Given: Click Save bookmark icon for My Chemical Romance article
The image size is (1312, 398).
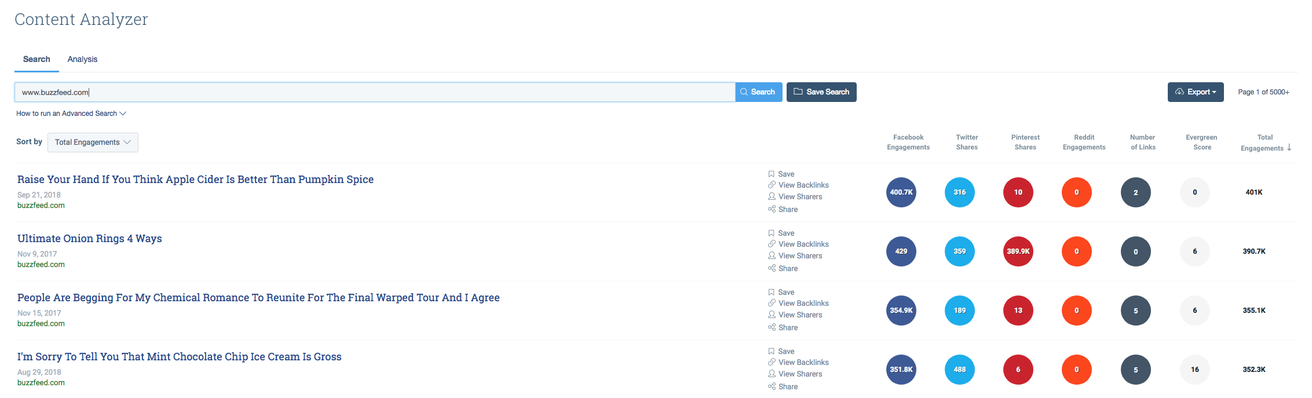Looking at the screenshot, I should (772, 292).
